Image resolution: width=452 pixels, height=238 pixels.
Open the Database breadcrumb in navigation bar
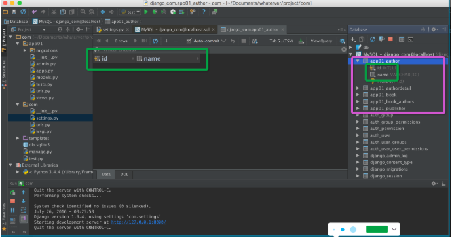(16, 22)
